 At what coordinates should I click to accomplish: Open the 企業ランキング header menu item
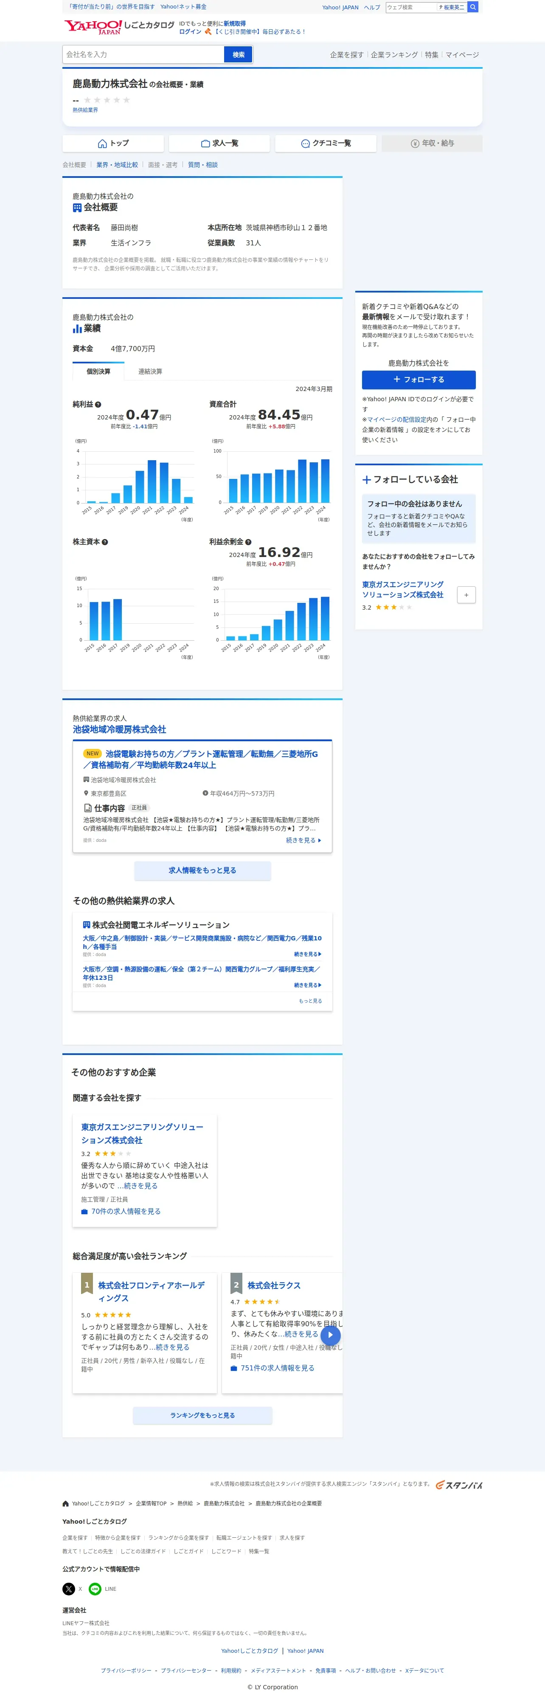tap(394, 55)
